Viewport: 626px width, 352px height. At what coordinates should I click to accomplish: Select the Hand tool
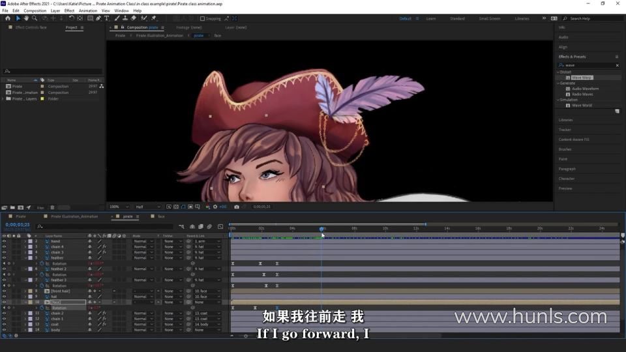26,18
